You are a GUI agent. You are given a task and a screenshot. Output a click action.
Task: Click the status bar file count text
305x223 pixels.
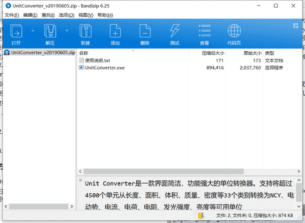click(254, 215)
